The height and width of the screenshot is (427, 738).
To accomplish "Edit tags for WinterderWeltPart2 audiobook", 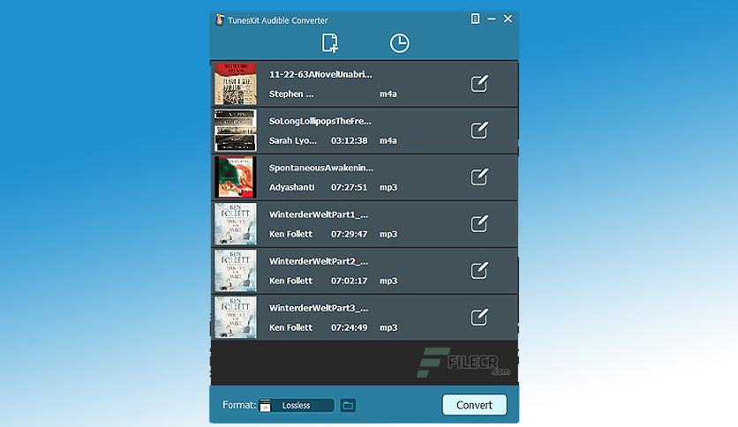I will point(479,270).
